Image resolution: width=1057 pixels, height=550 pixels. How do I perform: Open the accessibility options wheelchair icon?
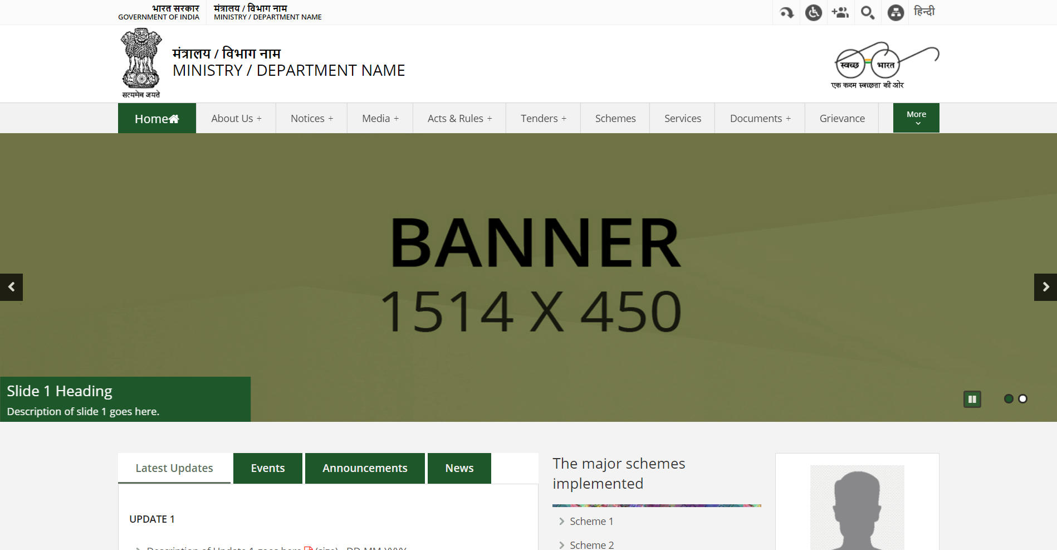(x=813, y=12)
